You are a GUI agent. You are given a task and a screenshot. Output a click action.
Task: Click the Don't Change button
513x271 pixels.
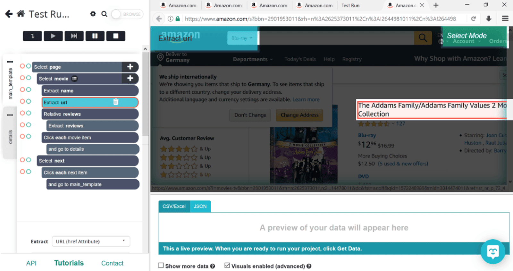(x=250, y=115)
